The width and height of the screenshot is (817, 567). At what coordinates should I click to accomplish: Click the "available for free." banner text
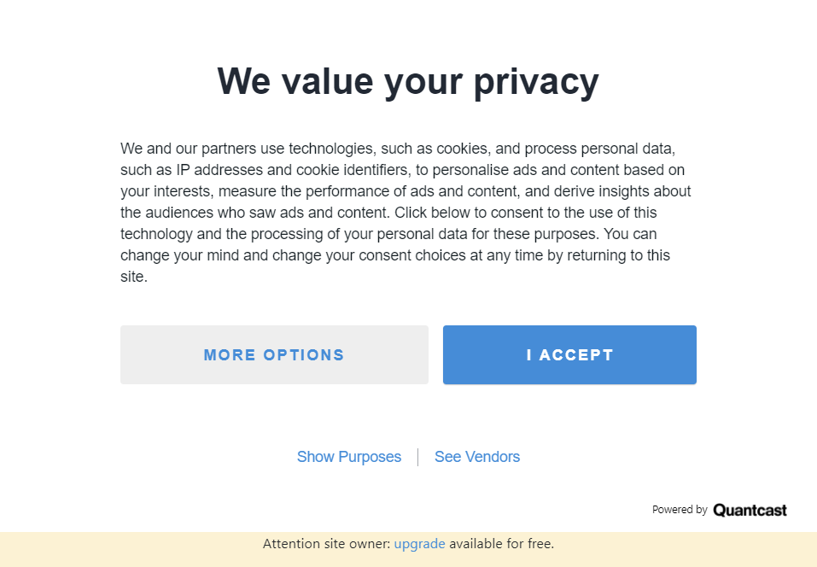pos(502,543)
